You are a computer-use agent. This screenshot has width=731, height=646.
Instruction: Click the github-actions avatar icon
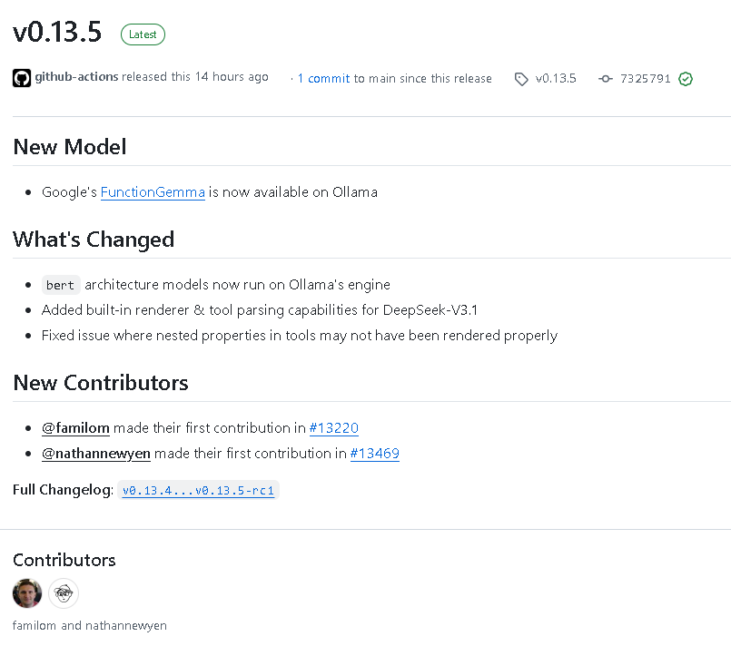pos(22,78)
